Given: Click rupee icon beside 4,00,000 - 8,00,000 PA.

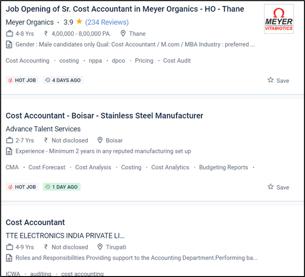Looking at the screenshot, I should point(46,34).
